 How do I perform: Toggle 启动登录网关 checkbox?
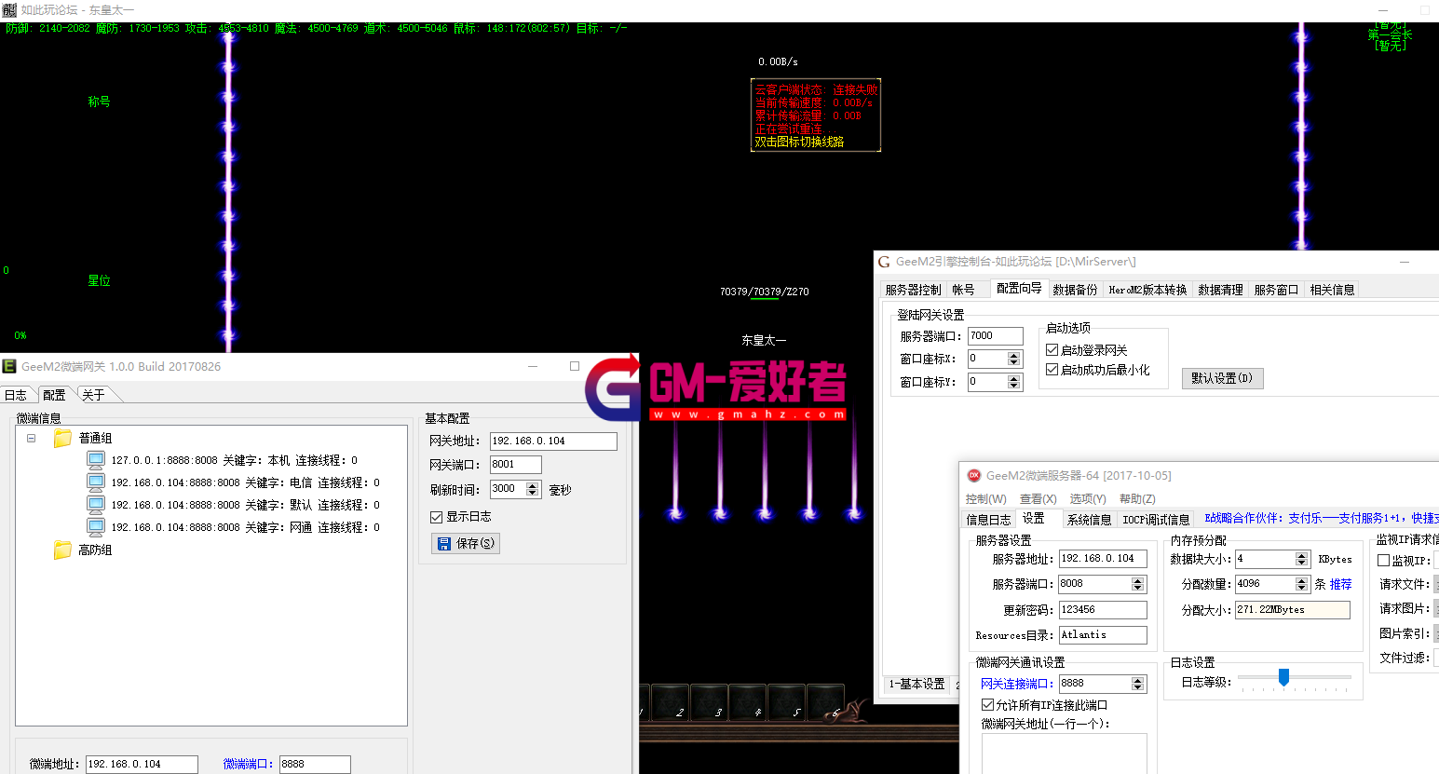(1052, 350)
